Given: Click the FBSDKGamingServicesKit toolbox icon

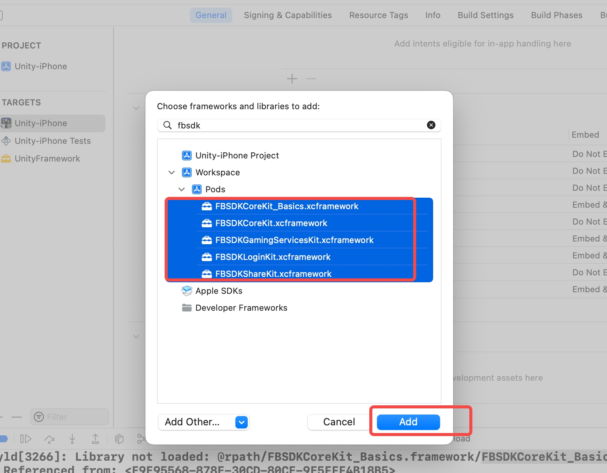Looking at the screenshot, I should [x=207, y=240].
